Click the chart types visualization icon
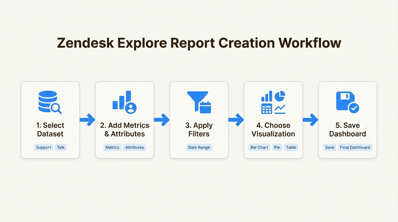The height and width of the screenshot is (222, 398). pos(273,102)
